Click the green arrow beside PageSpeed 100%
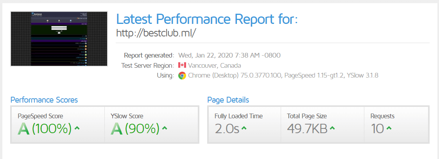This screenshot has width=439, height=159. [x=77, y=128]
